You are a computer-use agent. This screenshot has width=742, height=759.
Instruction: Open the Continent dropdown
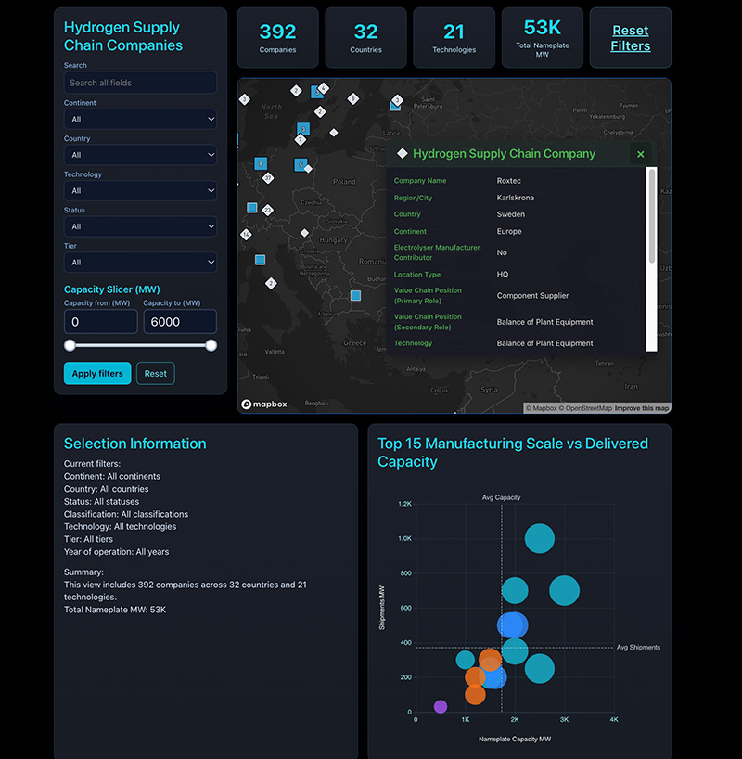point(140,119)
